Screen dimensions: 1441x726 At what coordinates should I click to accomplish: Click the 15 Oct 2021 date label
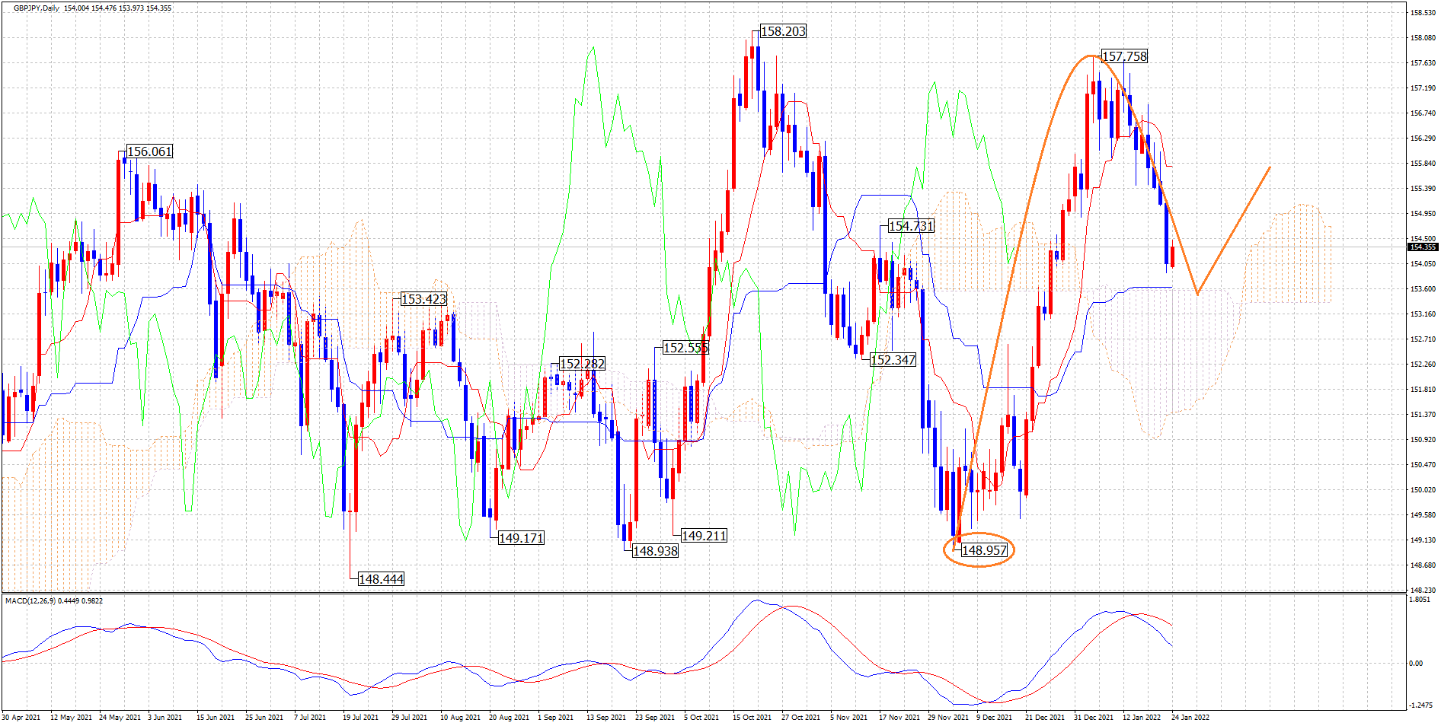(751, 718)
